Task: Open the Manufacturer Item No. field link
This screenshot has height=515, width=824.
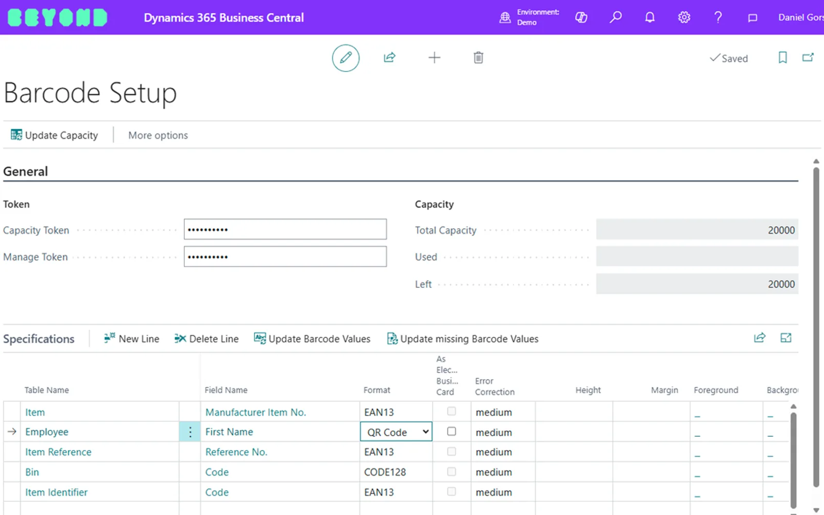Action: click(255, 412)
